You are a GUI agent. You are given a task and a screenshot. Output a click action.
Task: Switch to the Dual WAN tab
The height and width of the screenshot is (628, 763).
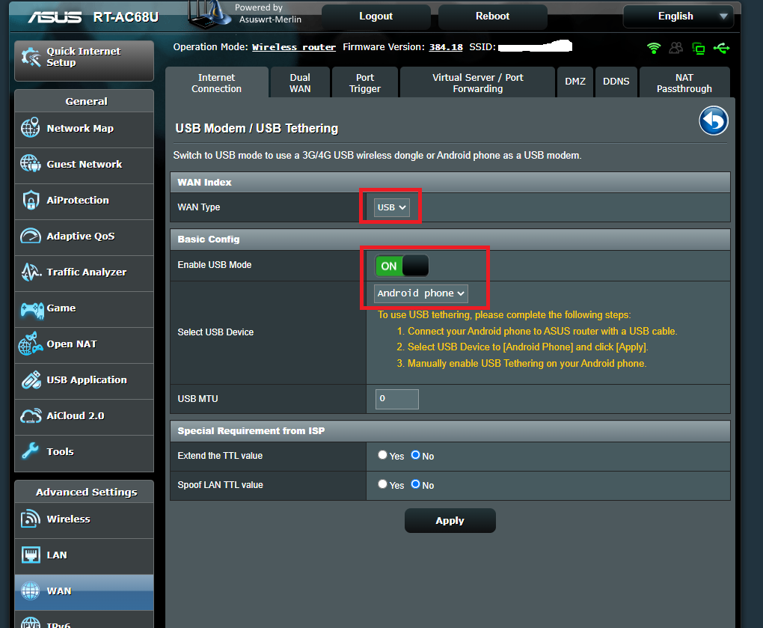(x=300, y=83)
